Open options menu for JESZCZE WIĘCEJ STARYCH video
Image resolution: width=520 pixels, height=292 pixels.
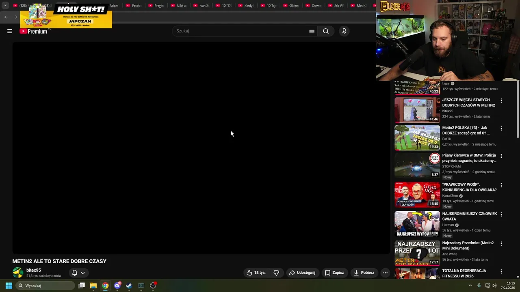click(x=501, y=101)
